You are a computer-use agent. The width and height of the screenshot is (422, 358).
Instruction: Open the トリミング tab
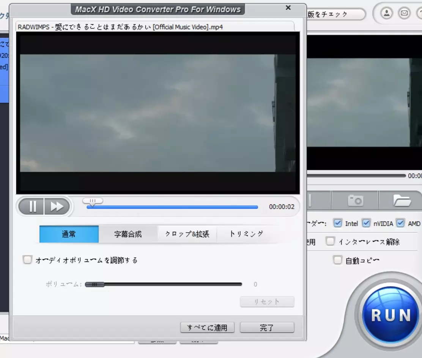tap(246, 234)
